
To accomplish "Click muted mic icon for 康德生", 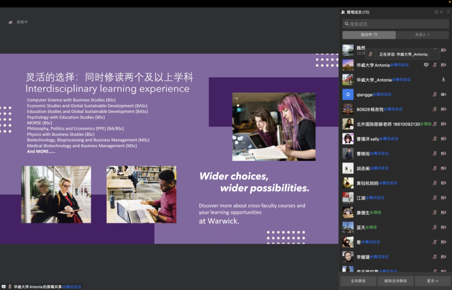I will click(x=435, y=213).
